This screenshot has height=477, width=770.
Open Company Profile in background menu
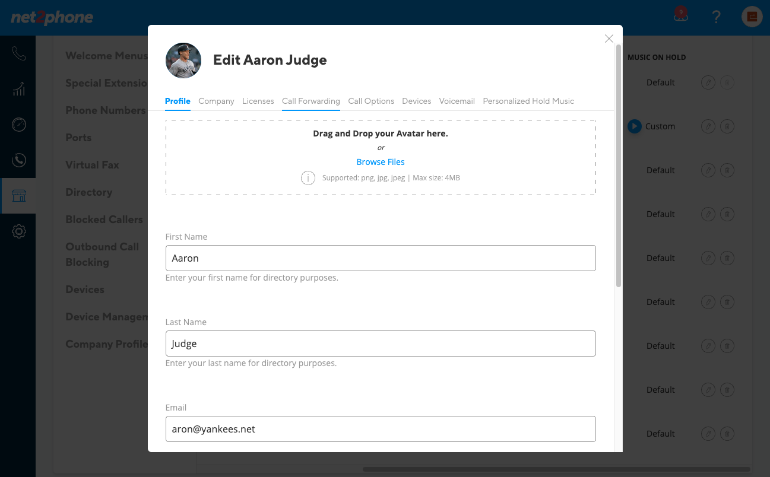106,344
